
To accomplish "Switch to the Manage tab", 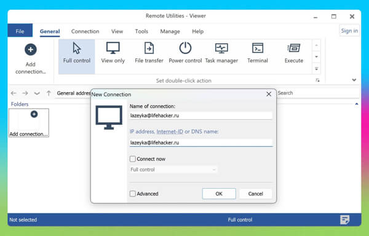I will coord(170,31).
